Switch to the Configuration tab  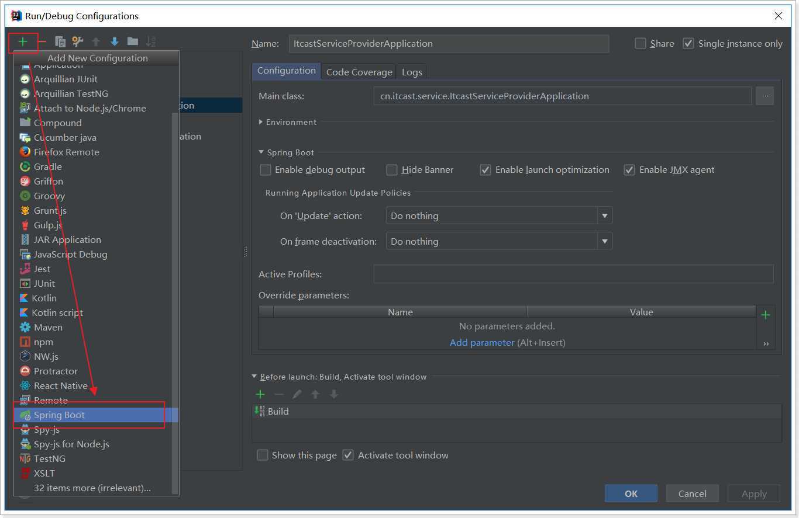[x=287, y=71]
